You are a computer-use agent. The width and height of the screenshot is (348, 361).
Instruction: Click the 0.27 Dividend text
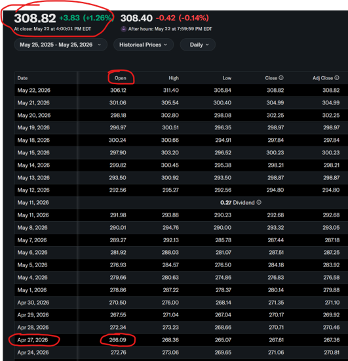click(237, 203)
